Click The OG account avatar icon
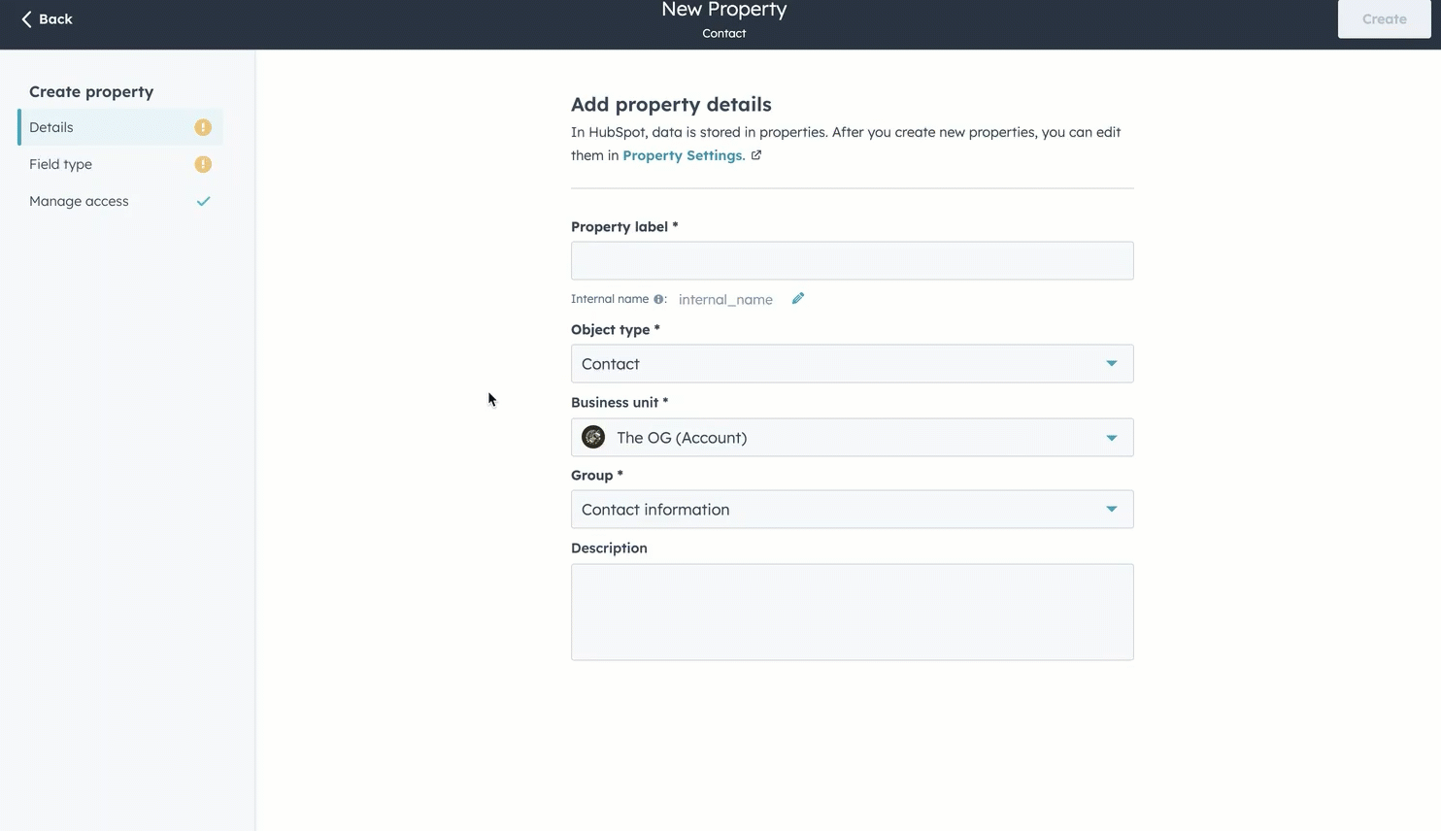 [x=593, y=437]
